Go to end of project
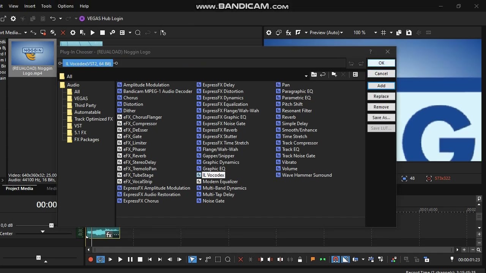The height and width of the screenshot is (273, 486). [x=160, y=259]
